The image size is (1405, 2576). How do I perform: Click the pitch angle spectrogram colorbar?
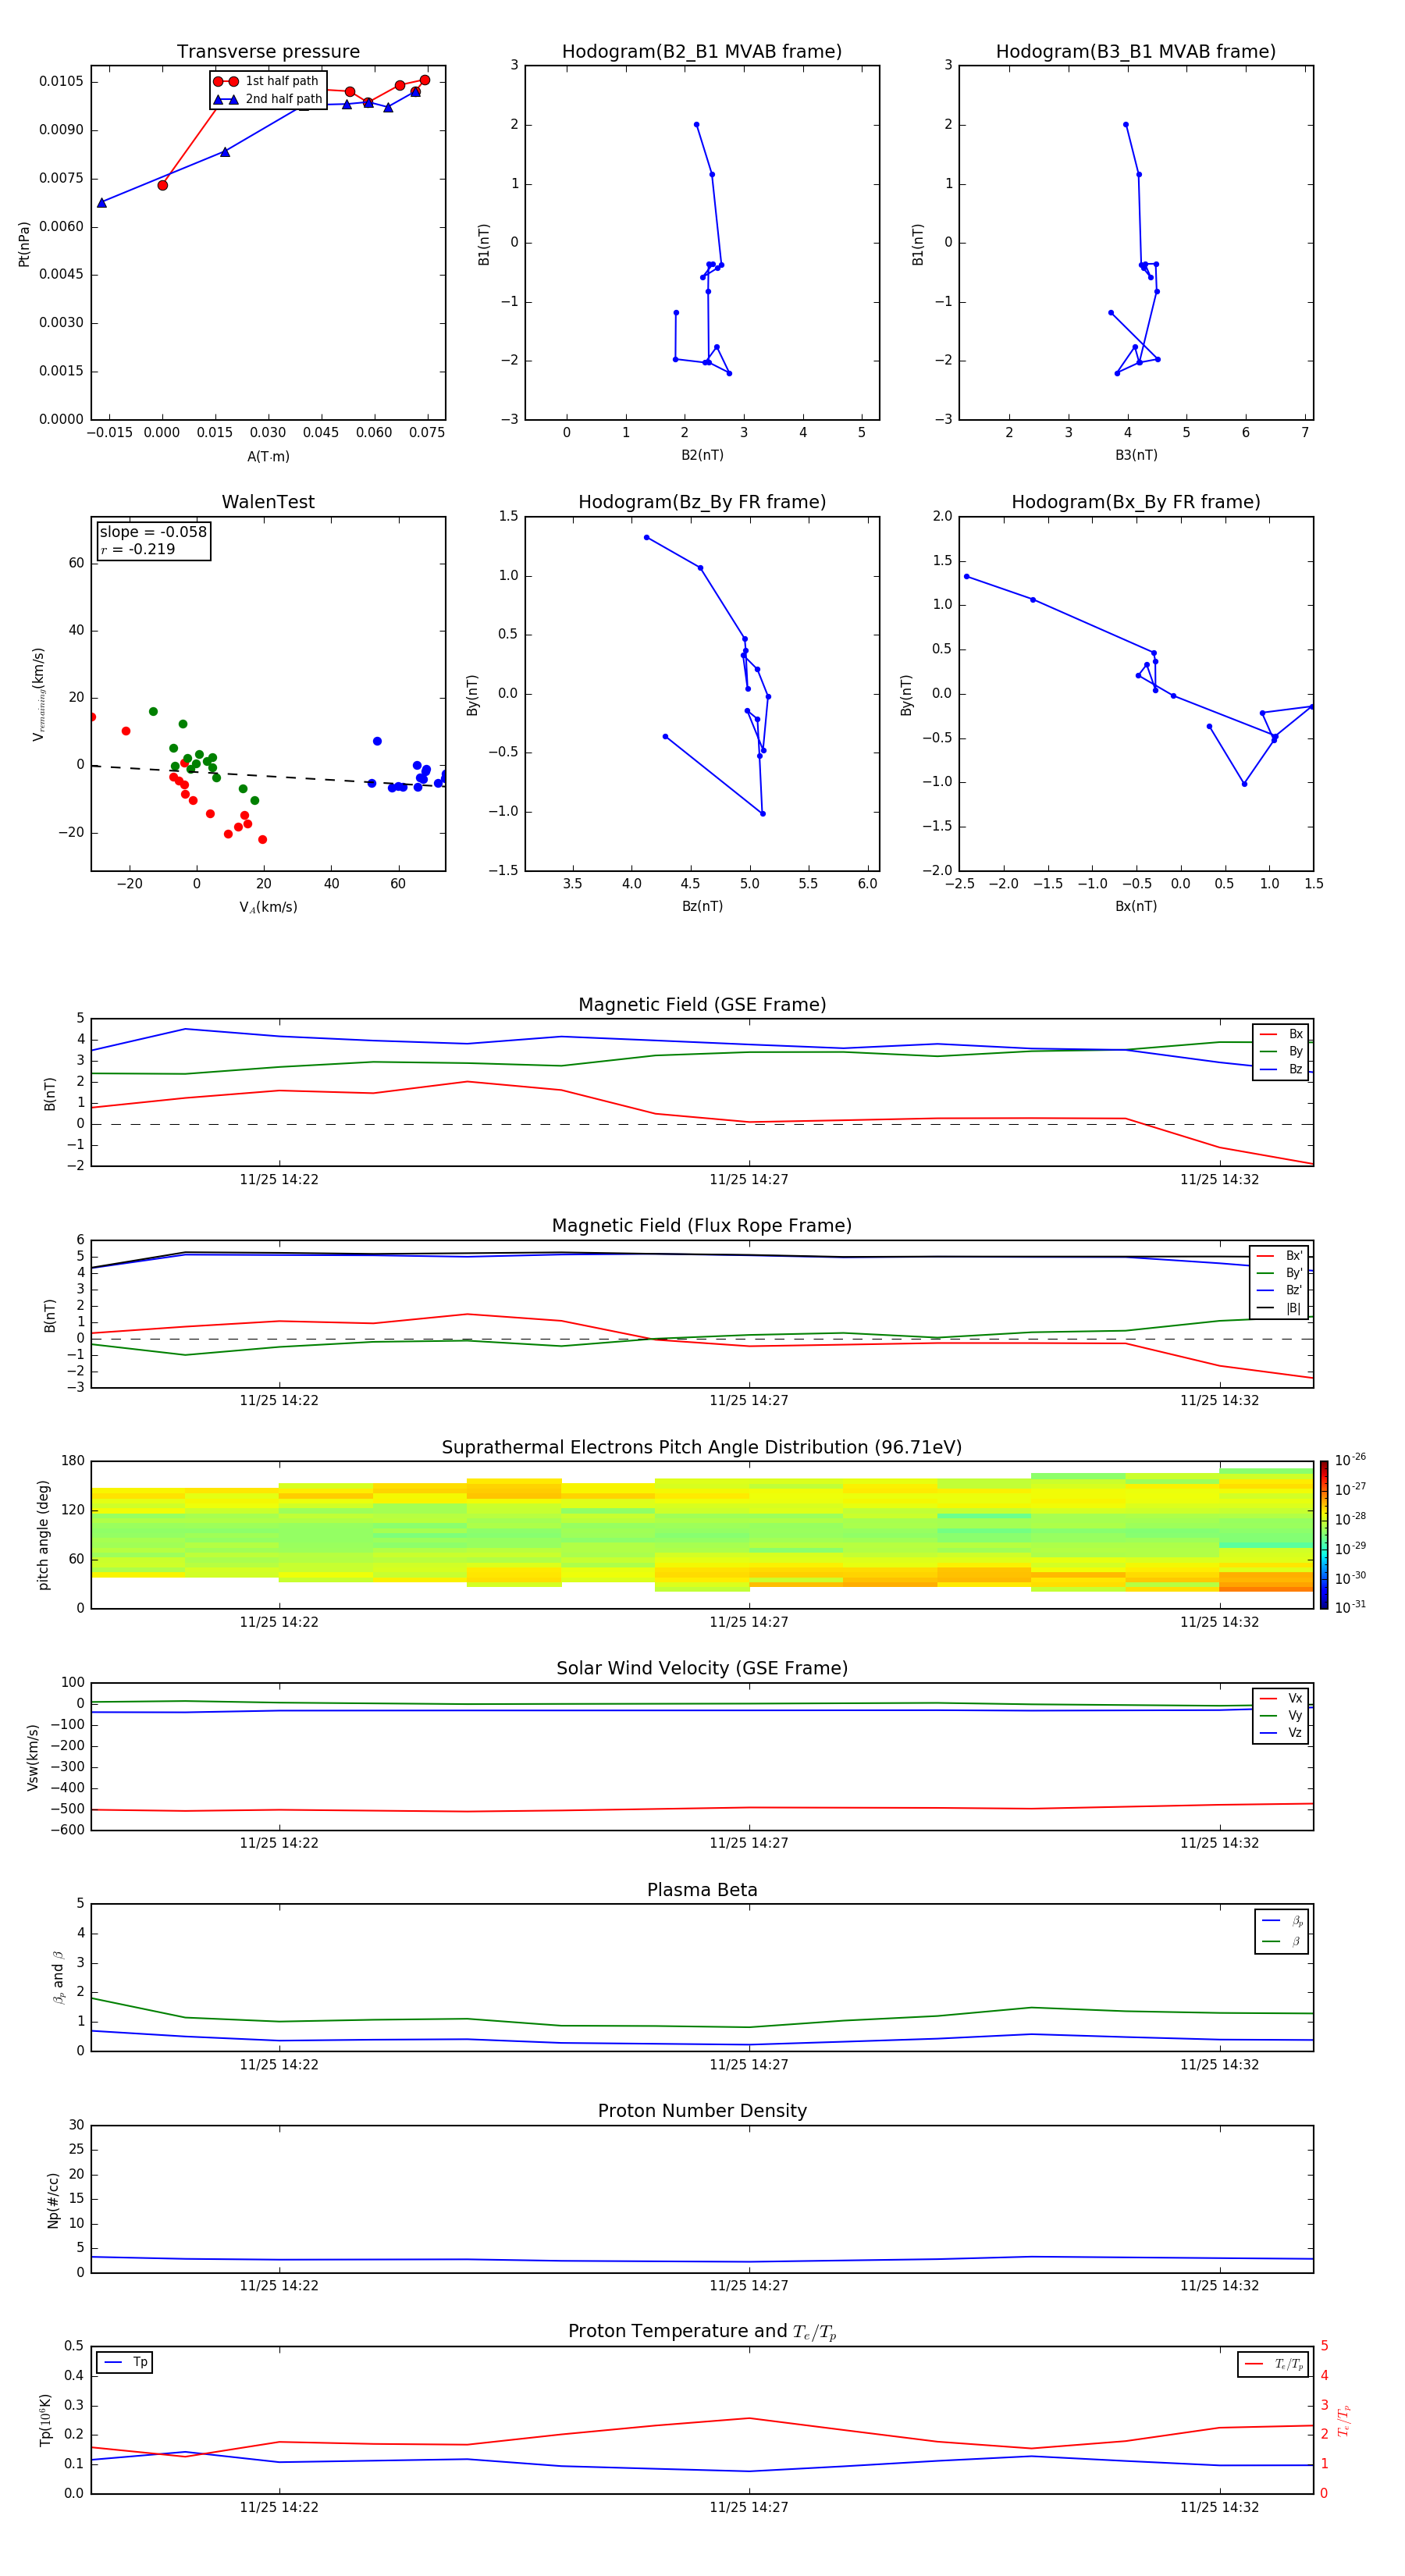pyautogui.click(x=1324, y=1535)
